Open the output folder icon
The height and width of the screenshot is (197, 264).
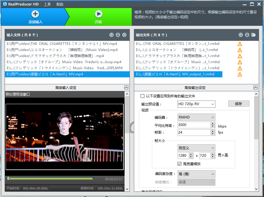point(254,35)
